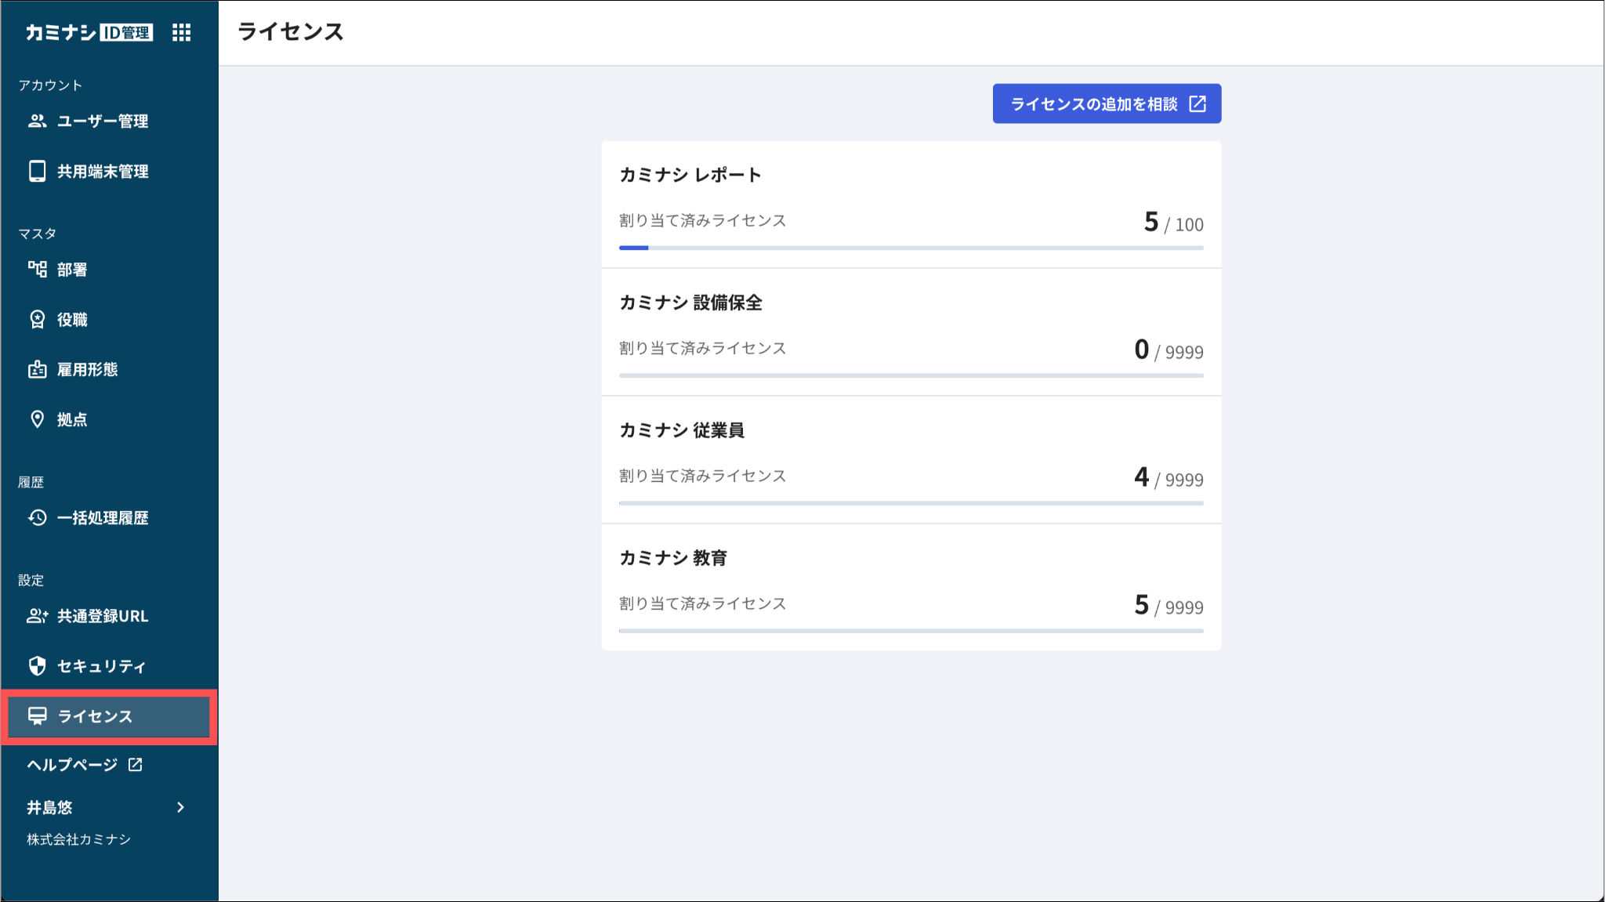Click the employment type ID card icon
Screen dimensions: 1605x902
37,369
